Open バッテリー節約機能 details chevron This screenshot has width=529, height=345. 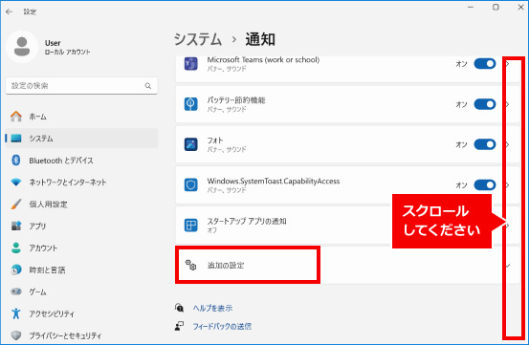tap(507, 104)
